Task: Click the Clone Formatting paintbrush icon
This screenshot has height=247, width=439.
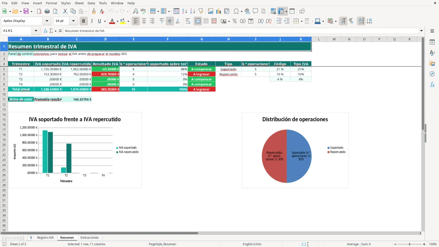Action: tap(94, 11)
